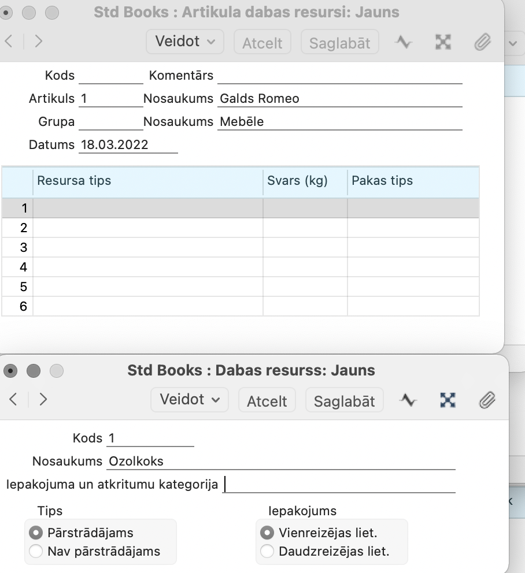Go to the previous record in the Dabas resurss window
The width and height of the screenshot is (525, 573).
tap(14, 400)
